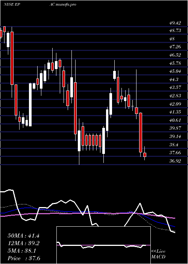Click the MACD inset chart panel
This screenshot has height=264, width=188.
pos(103,245)
